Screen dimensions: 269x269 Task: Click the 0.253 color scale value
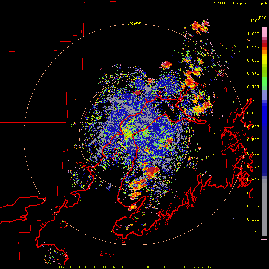pos(253,219)
